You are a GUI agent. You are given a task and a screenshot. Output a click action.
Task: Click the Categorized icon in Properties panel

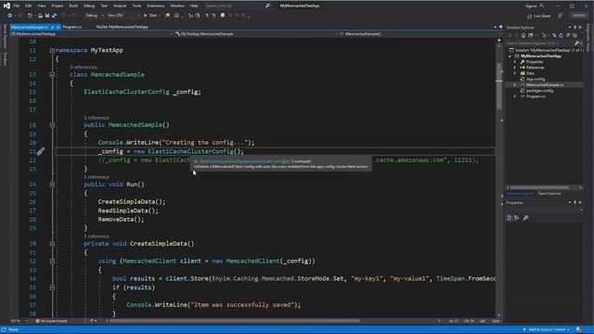point(510,218)
